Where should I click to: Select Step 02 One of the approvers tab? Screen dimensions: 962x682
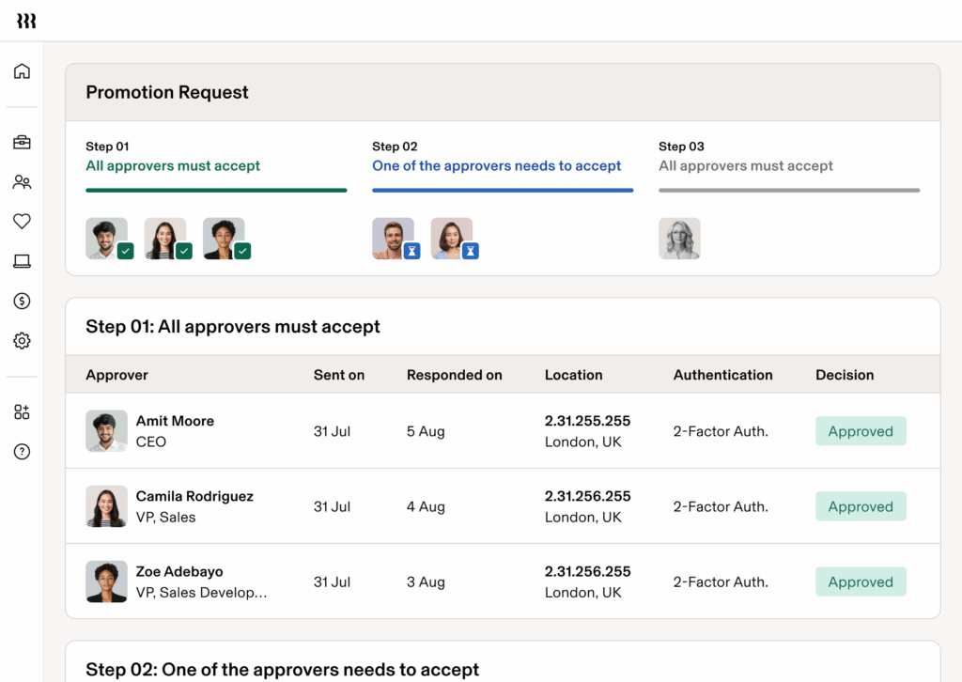pos(496,166)
